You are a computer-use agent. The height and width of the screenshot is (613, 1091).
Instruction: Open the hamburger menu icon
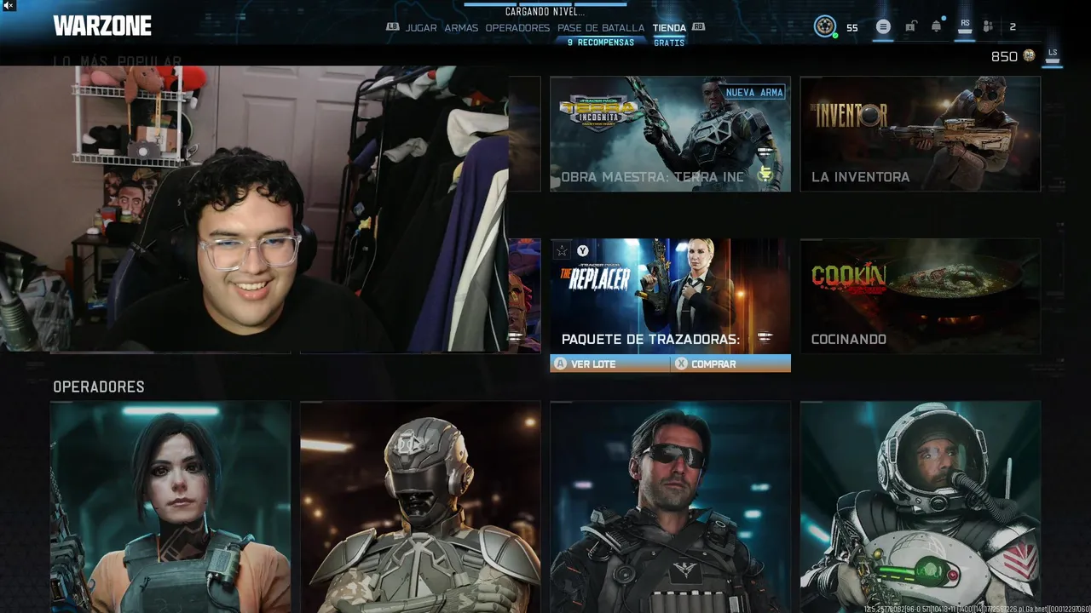click(883, 26)
